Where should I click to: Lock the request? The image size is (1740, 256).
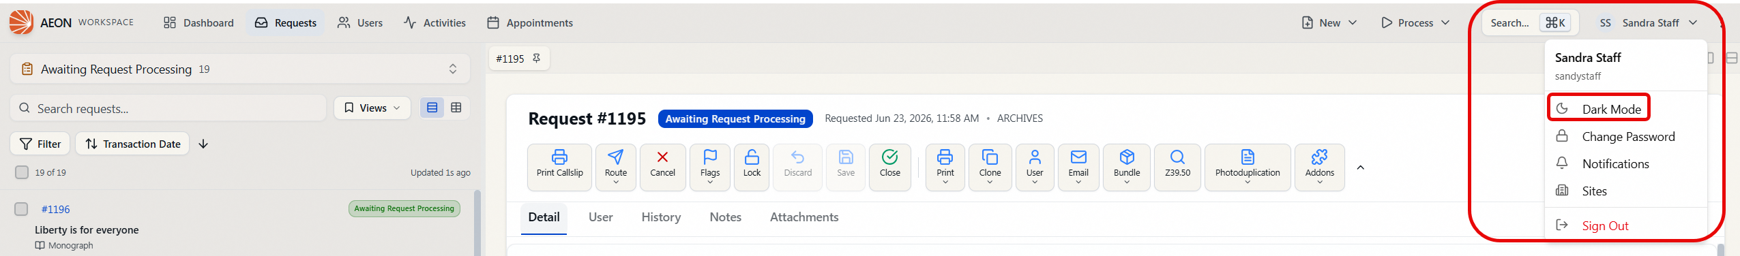click(x=752, y=167)
